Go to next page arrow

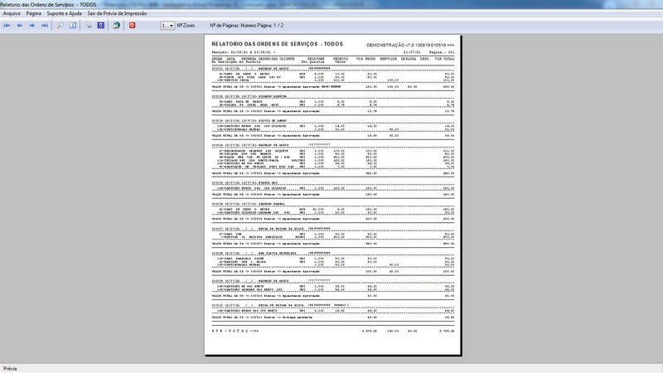click(x=31, y=26)
